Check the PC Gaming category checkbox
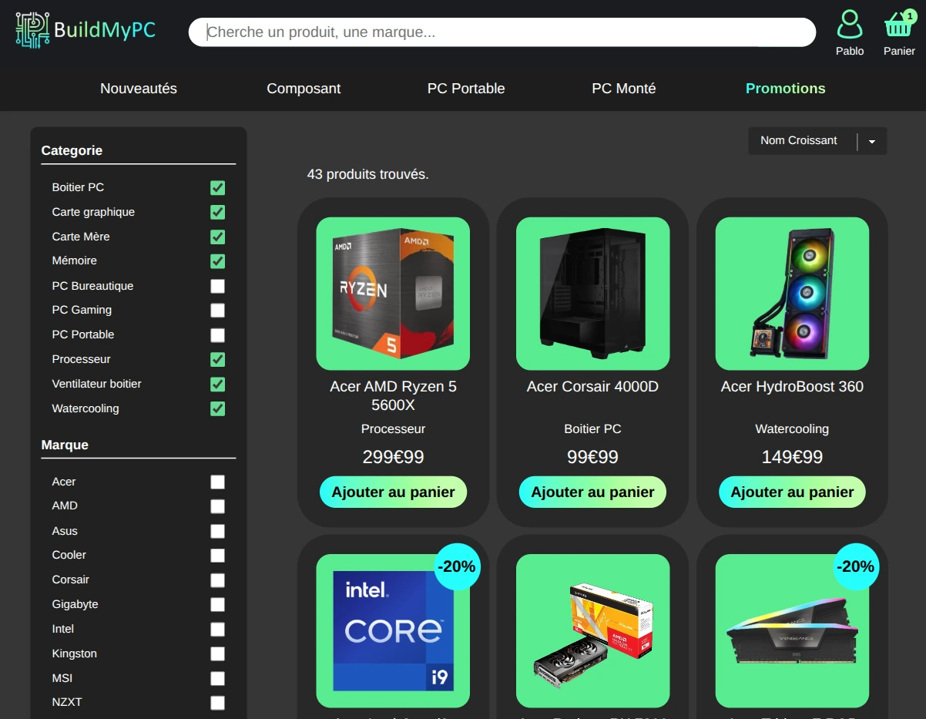 (x=218, y=310)
